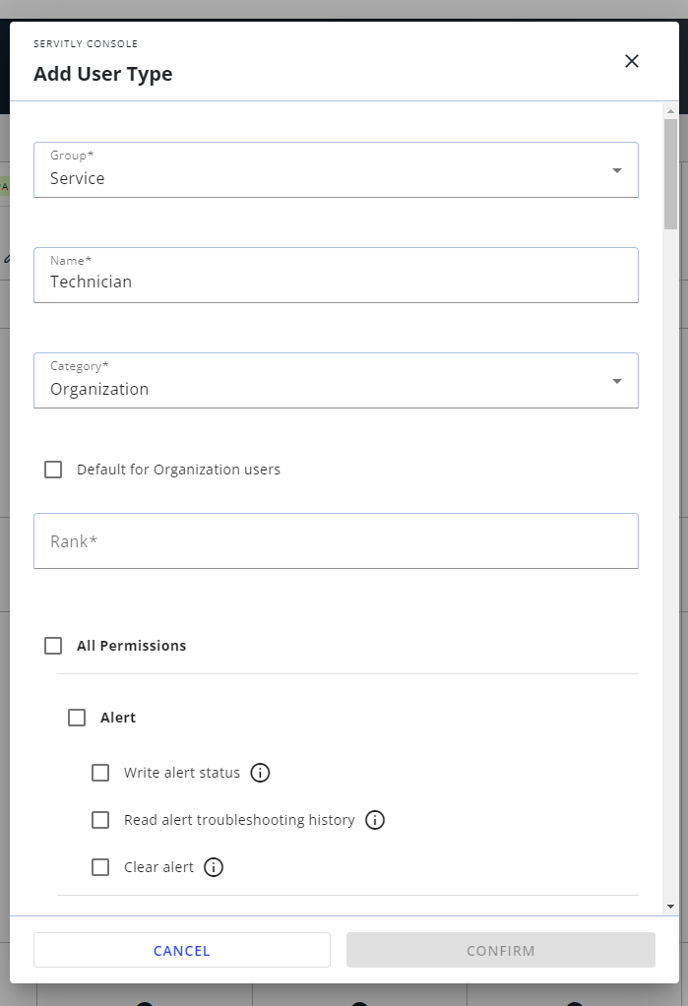Click the dialog vertical scrollbar thumb

point(670,172)
